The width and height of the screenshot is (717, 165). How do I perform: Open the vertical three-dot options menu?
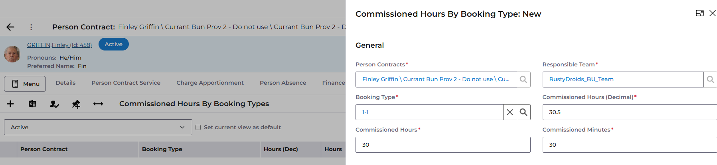click(31, 27)
